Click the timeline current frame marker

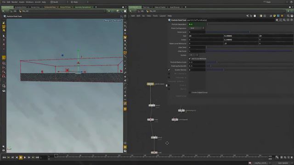[56, 156]
